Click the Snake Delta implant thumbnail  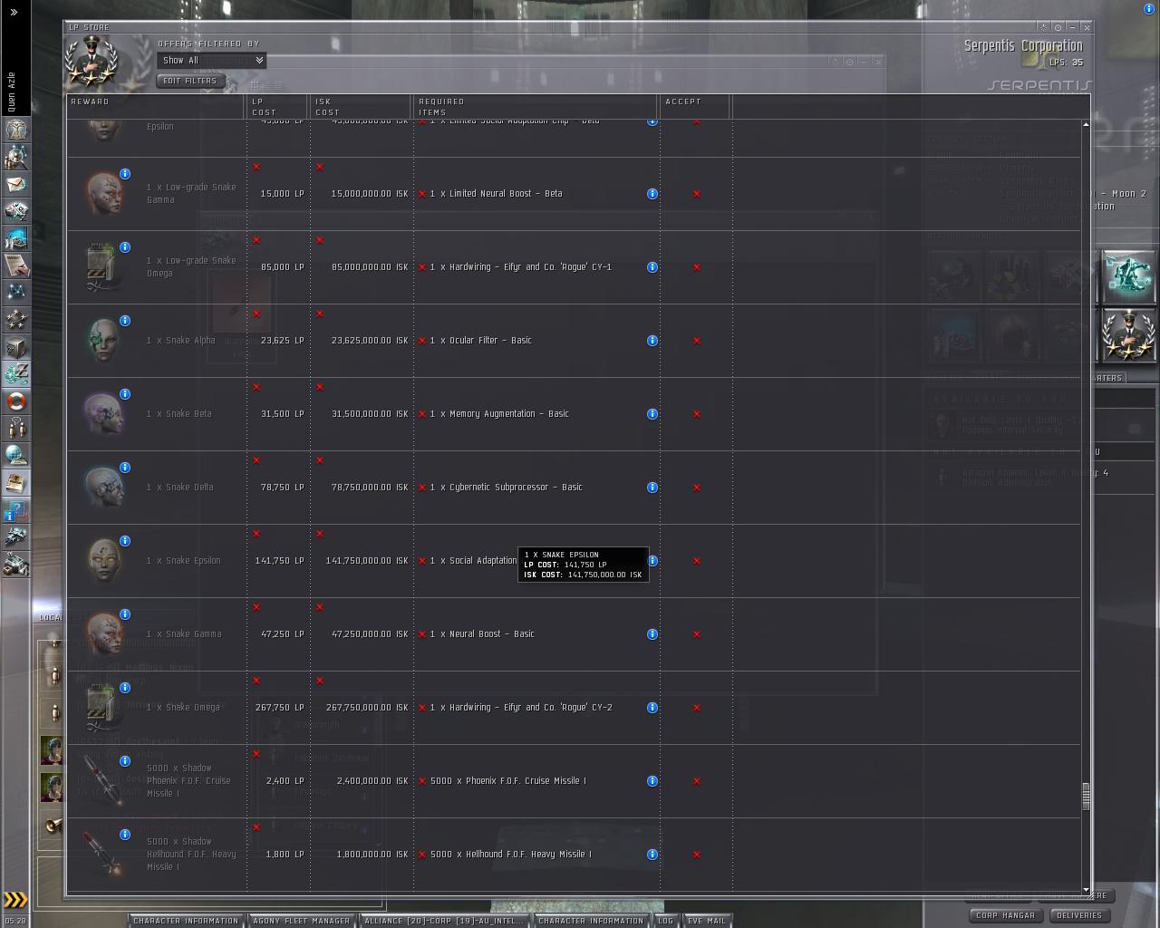point(105,488)
